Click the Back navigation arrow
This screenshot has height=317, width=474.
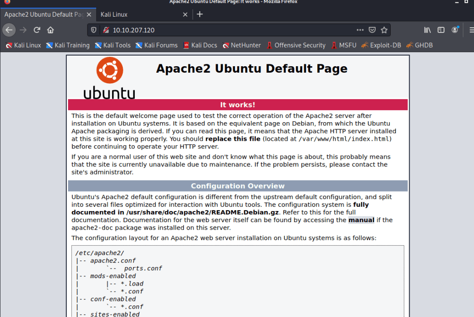(x=9, y=30)
